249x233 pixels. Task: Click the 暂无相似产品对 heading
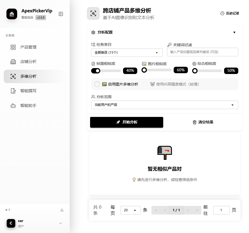pos(165,169)
